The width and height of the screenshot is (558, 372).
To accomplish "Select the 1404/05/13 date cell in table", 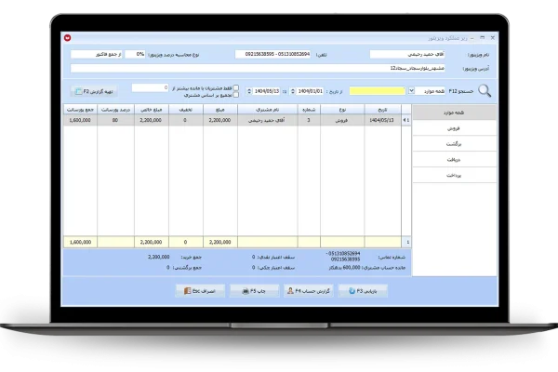I will pos(382,120).
